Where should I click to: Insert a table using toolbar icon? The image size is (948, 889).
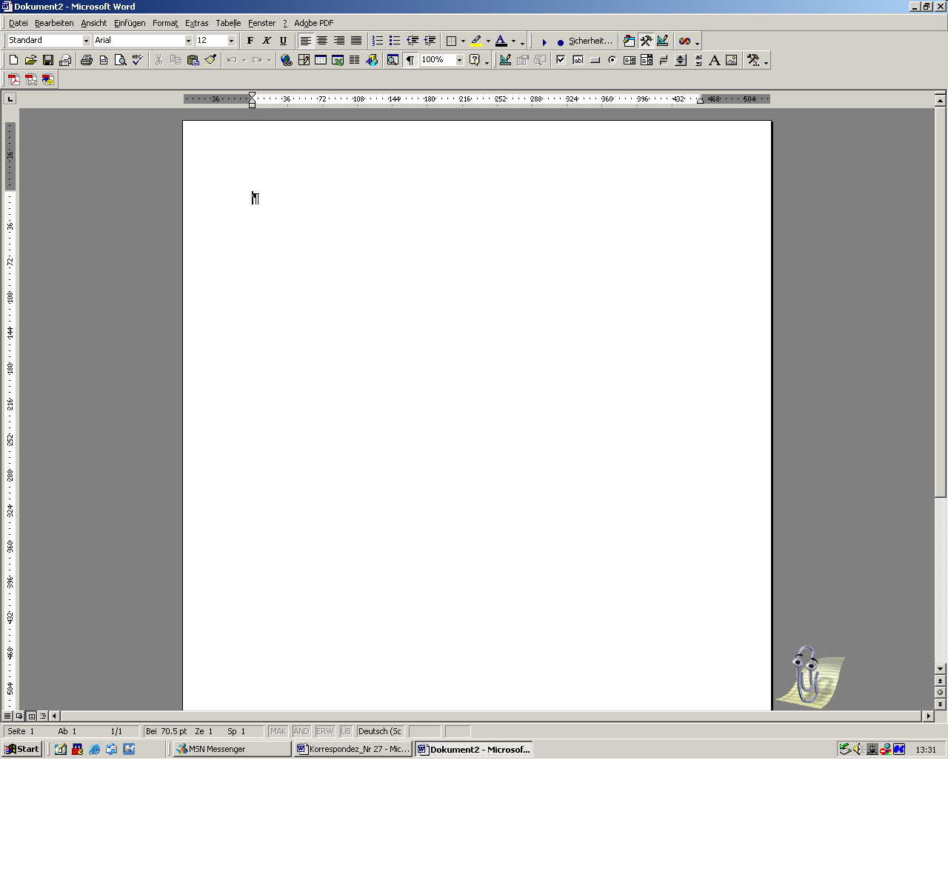click(321, 60)
